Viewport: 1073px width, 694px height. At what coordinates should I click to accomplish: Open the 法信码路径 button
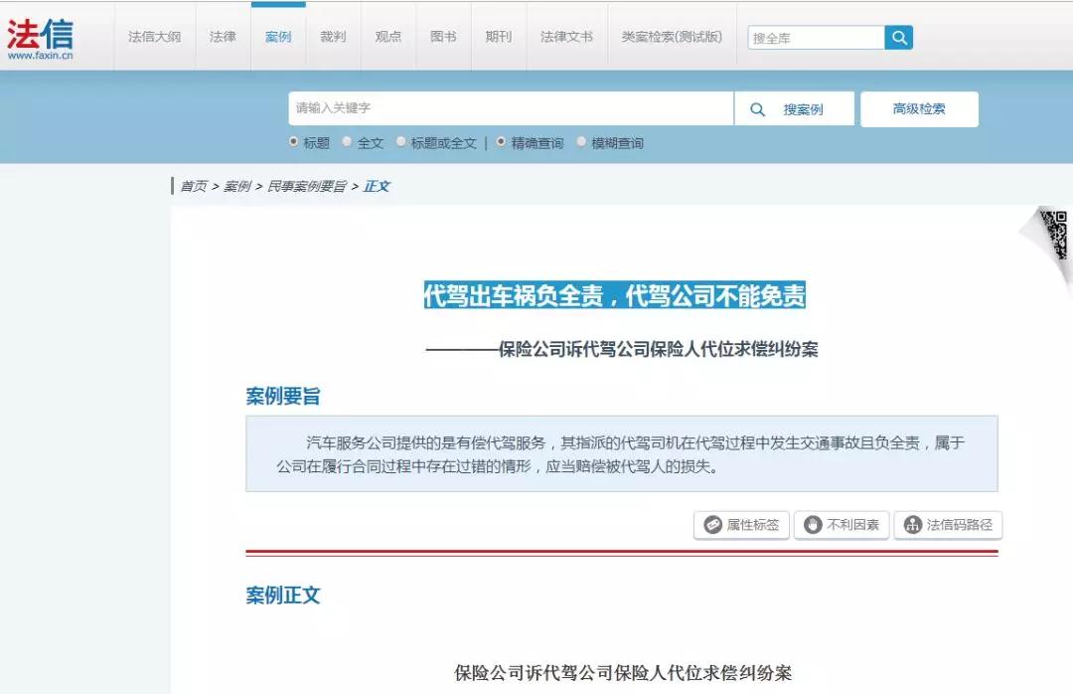(x=948, y=525)
